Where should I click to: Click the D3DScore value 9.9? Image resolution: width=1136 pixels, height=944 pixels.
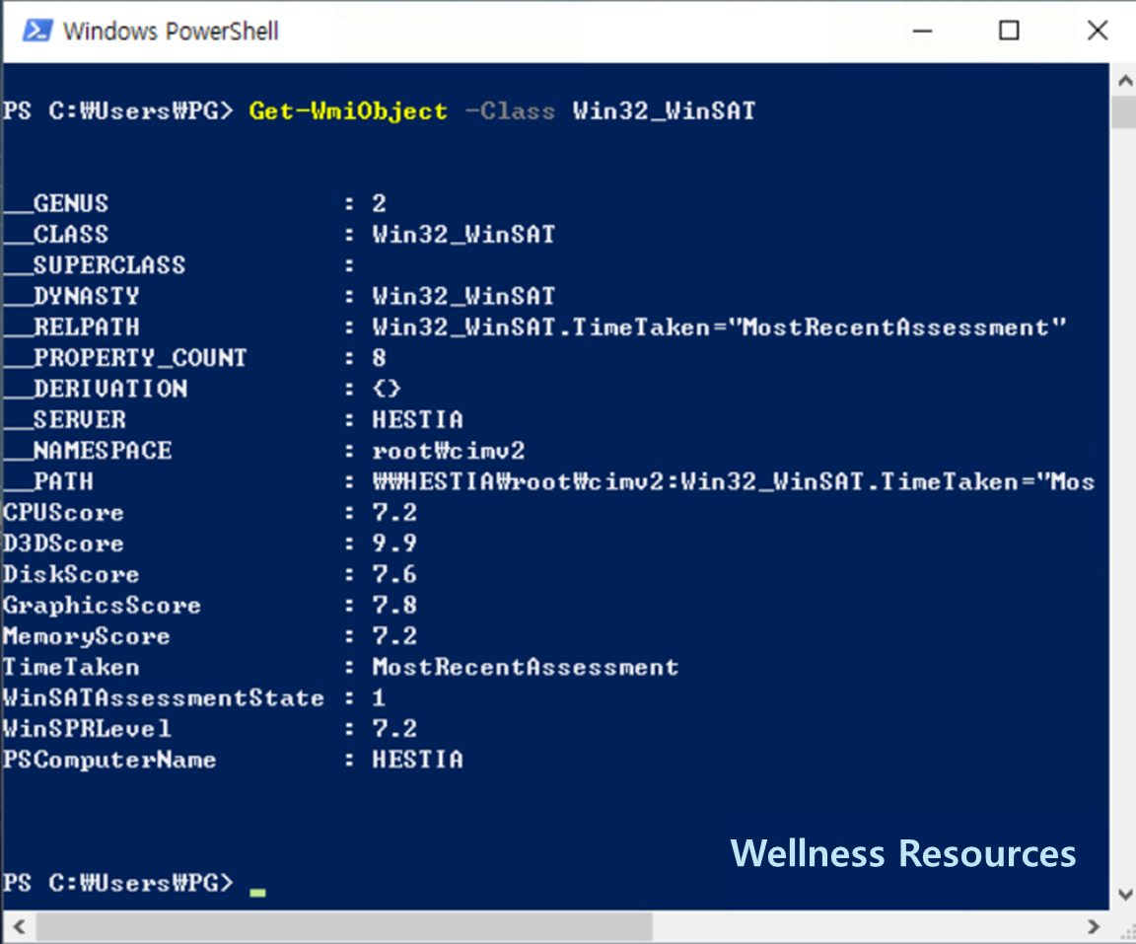click(394, 544)
